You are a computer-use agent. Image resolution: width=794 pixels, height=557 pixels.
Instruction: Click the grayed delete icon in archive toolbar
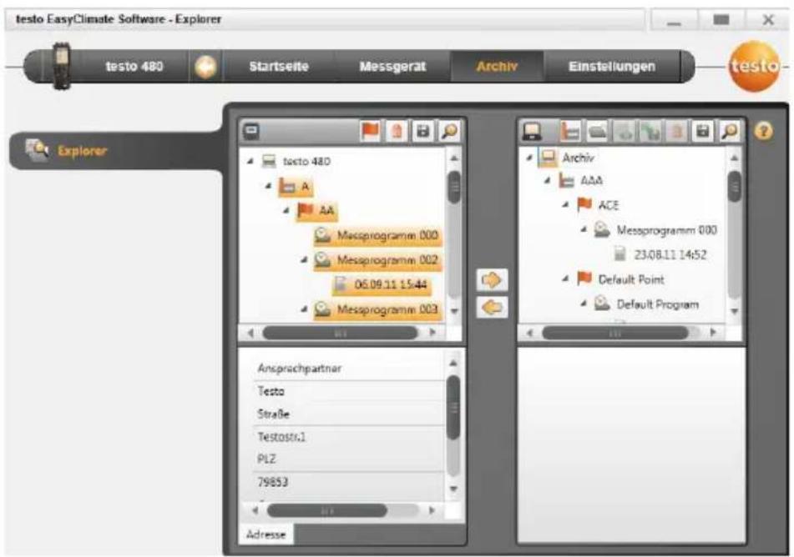tap(676, 132)
